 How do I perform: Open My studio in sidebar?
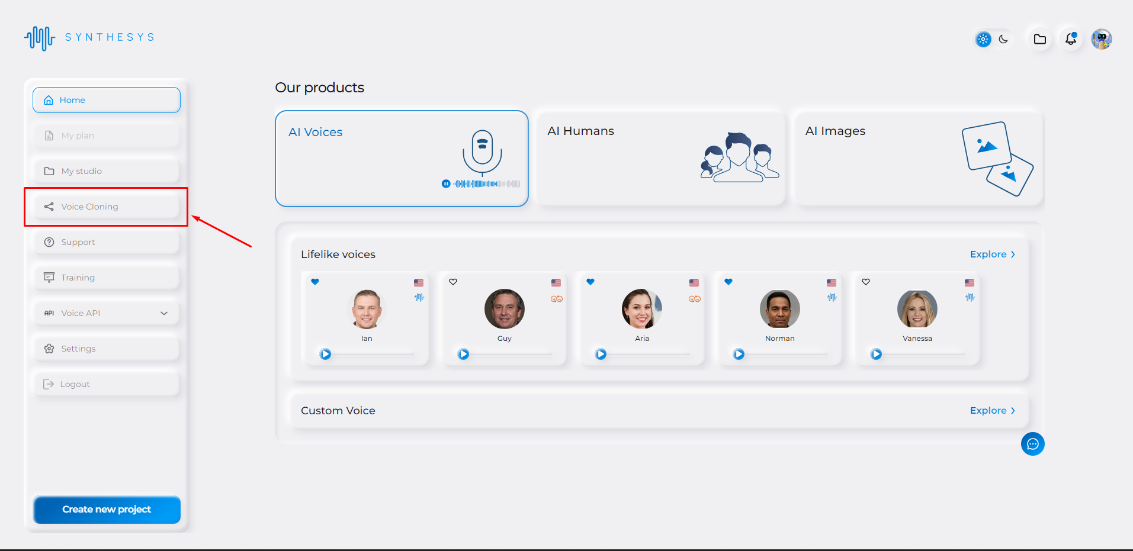[x=107, y=171]
